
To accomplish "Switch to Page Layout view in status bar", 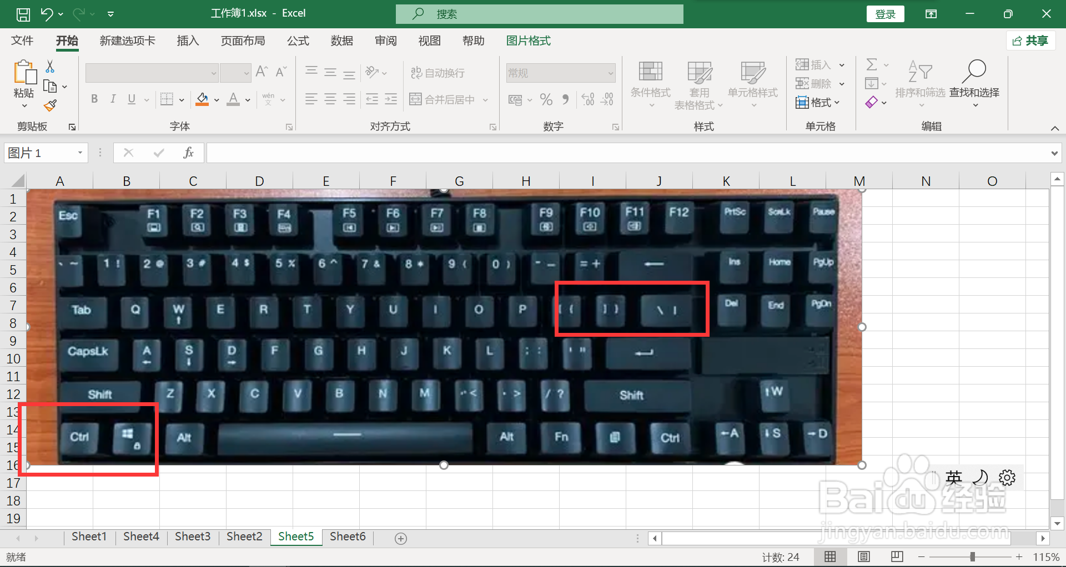I will pyautogui.click(x=864, y=556).
